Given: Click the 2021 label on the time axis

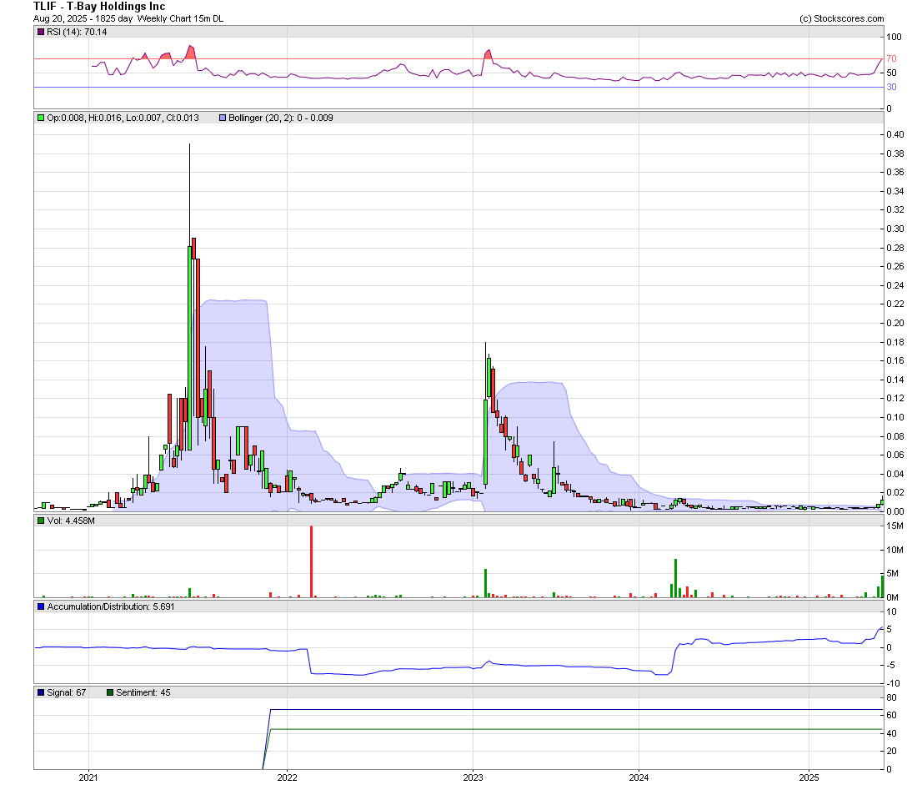Looking at the screenshot, I should coord(88,778).
